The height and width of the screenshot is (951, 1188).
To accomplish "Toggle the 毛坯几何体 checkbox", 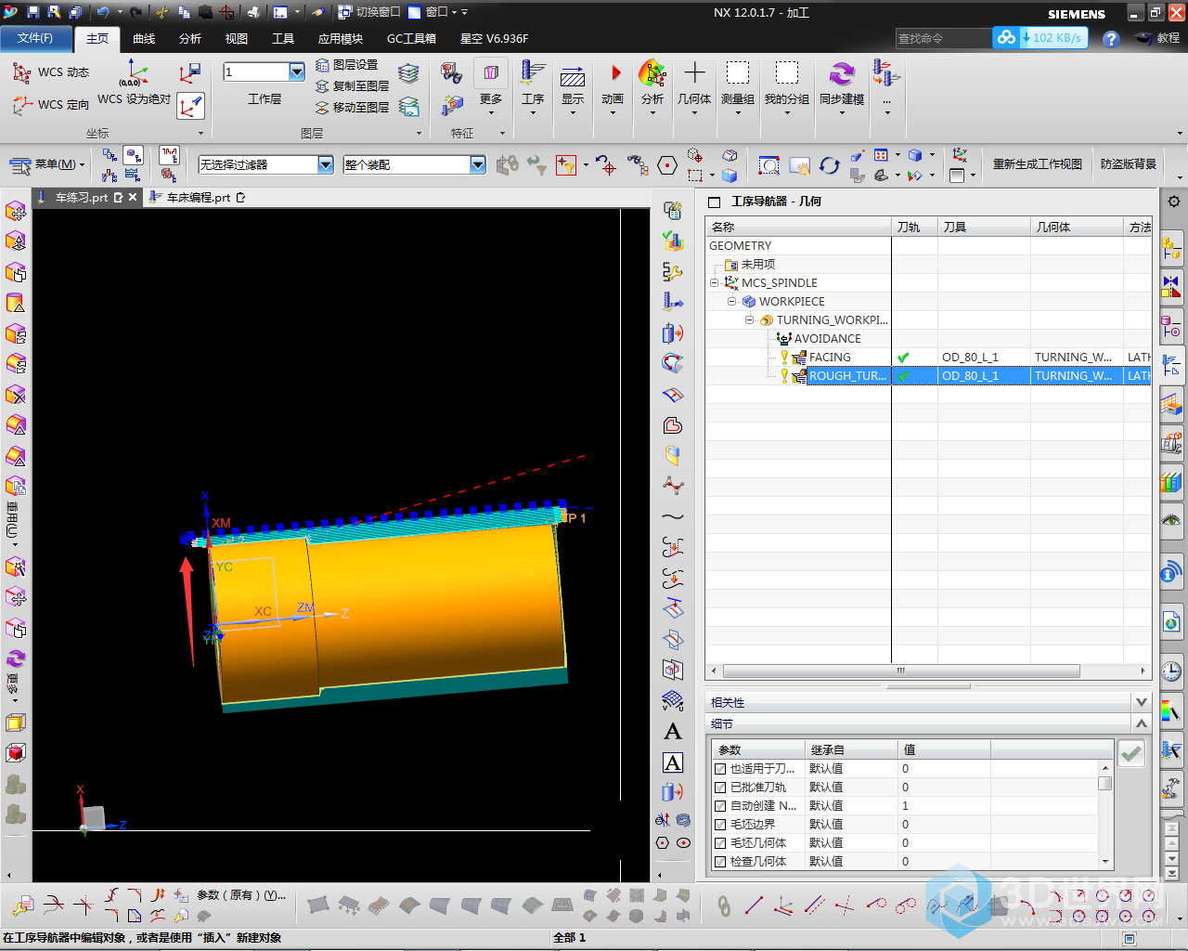I will pyautogui.click(x=720, y=843).
